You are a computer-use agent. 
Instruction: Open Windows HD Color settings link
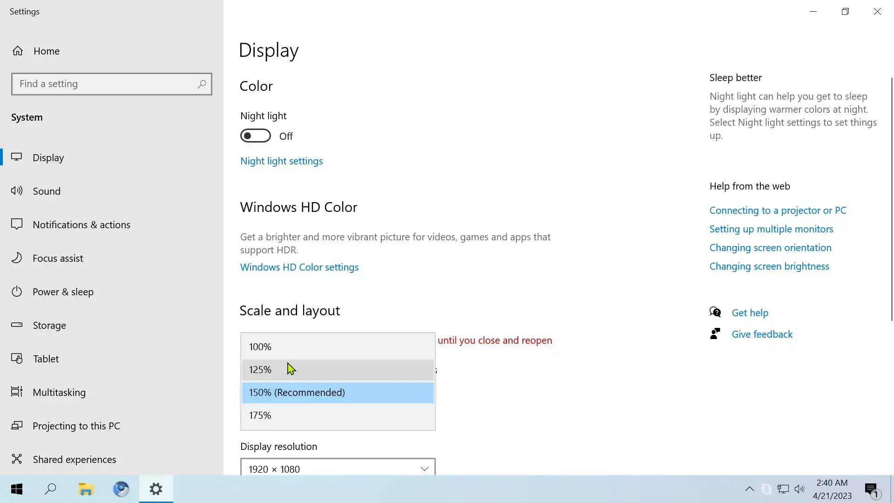click(299, 267)
